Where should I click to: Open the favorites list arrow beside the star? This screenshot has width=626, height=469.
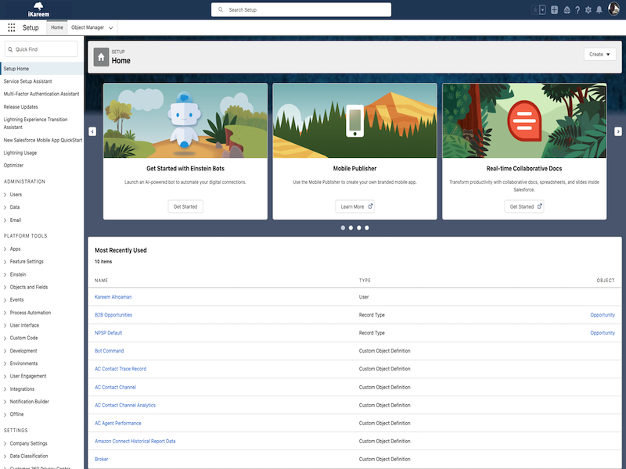[542, 10]
